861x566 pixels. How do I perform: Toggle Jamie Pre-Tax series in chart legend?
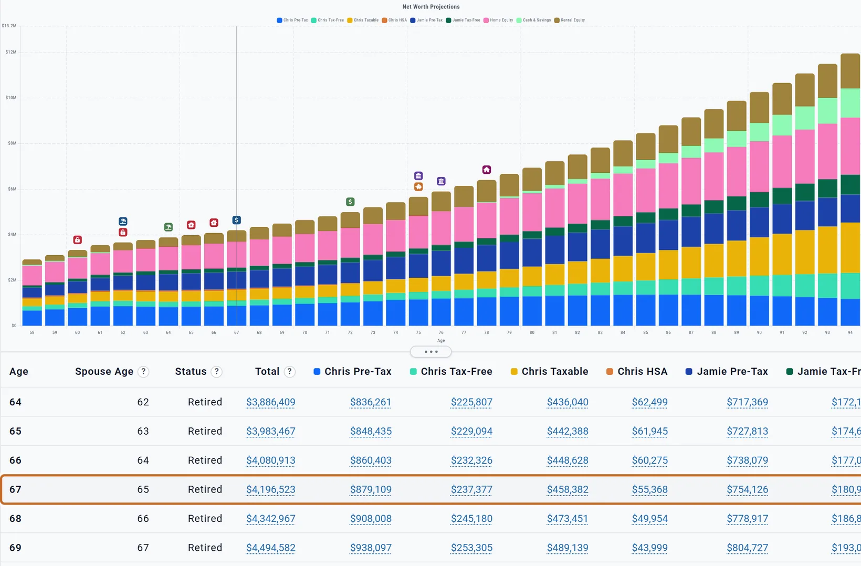click(426, 20)
